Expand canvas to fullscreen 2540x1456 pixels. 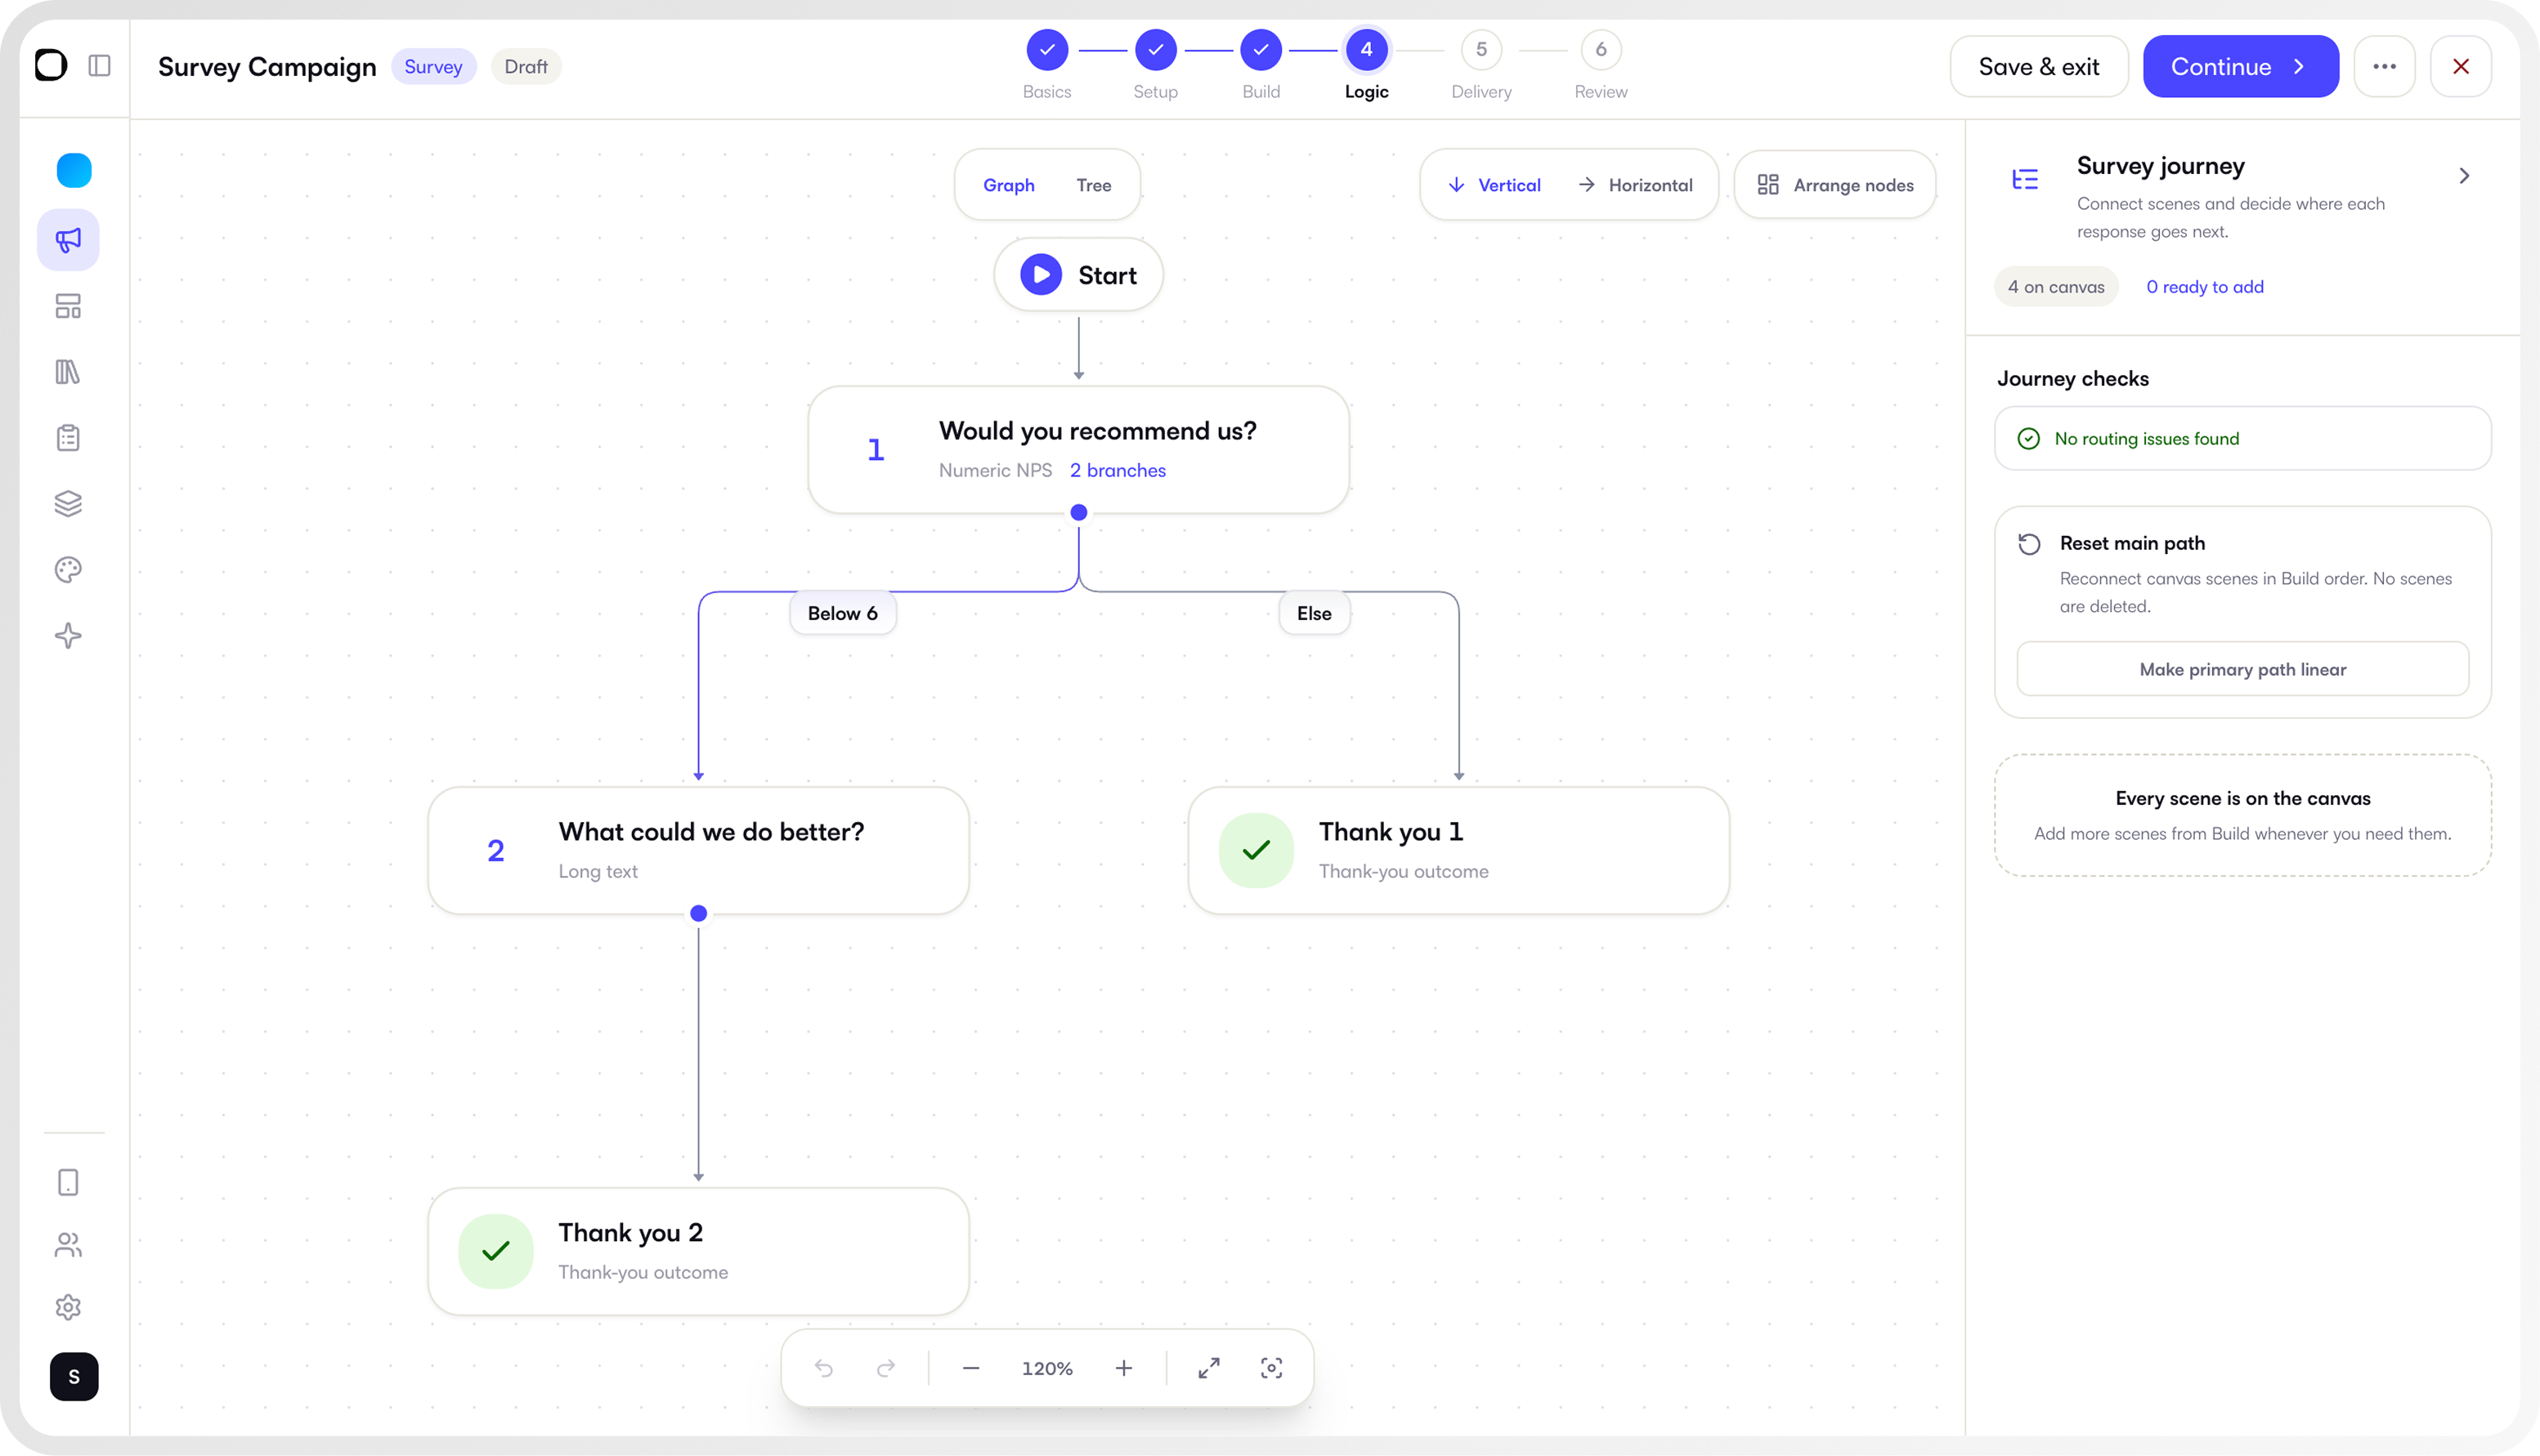[1209, 1368]
